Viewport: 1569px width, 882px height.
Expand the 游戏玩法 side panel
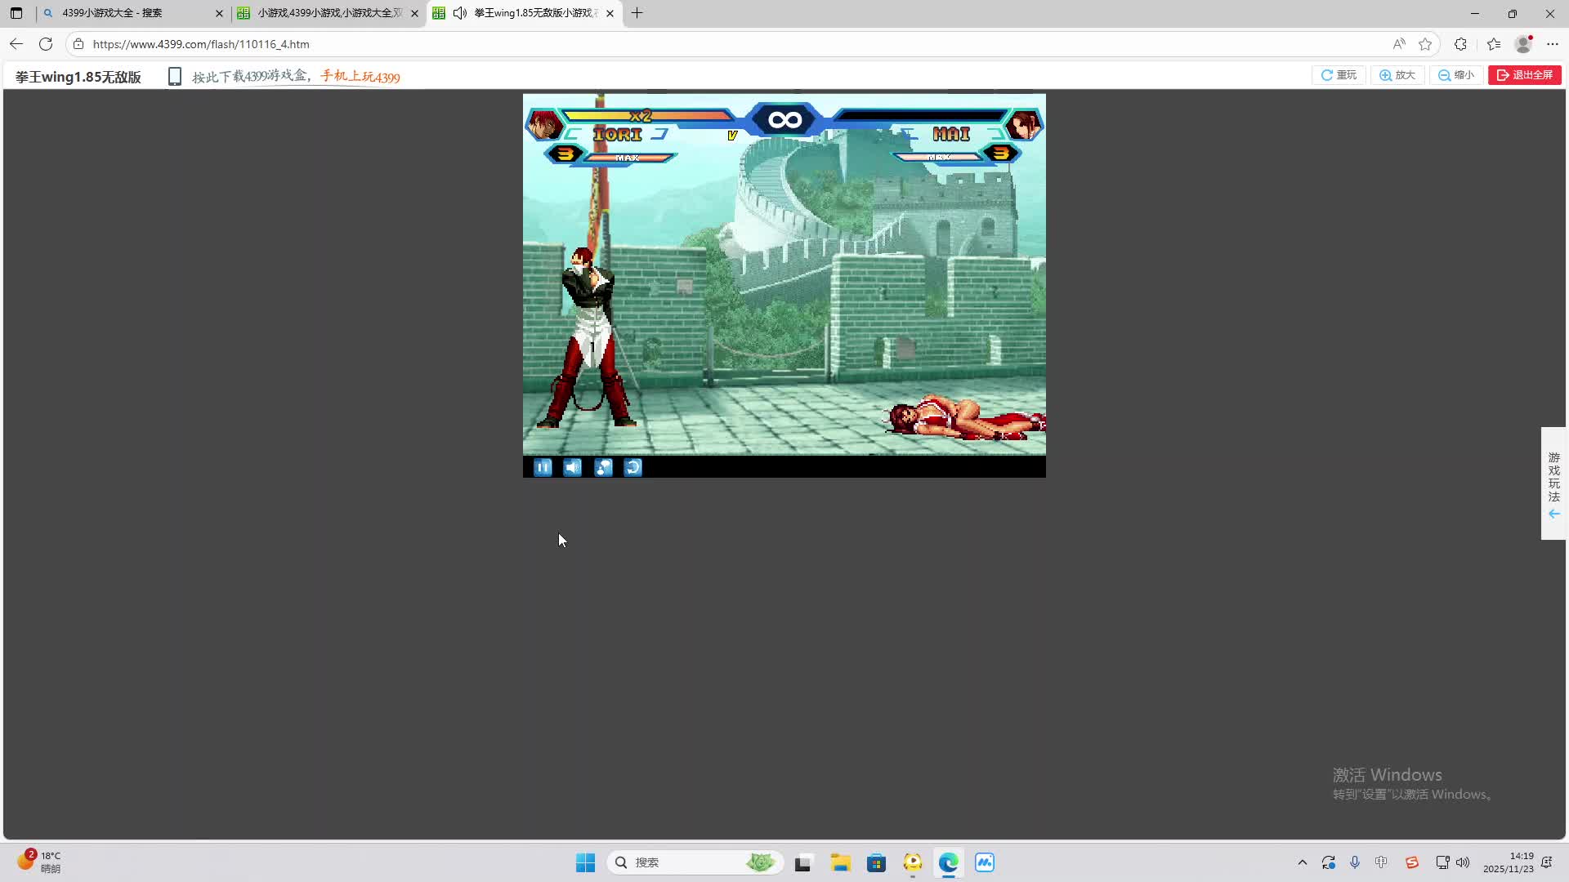click(x=1553, y=483)
